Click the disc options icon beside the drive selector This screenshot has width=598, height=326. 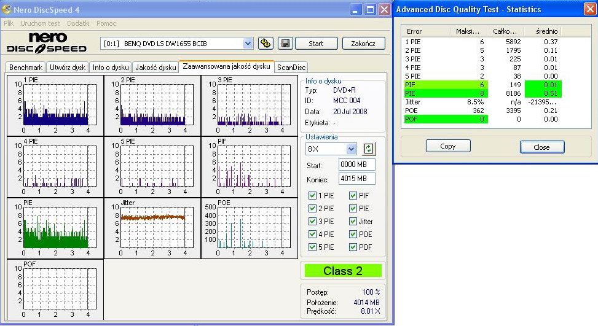click(266, 44)
